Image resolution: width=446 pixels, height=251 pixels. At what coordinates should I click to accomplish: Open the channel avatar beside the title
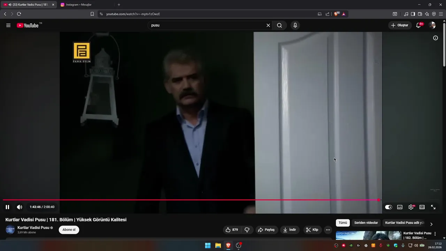[x=10, y=230]
